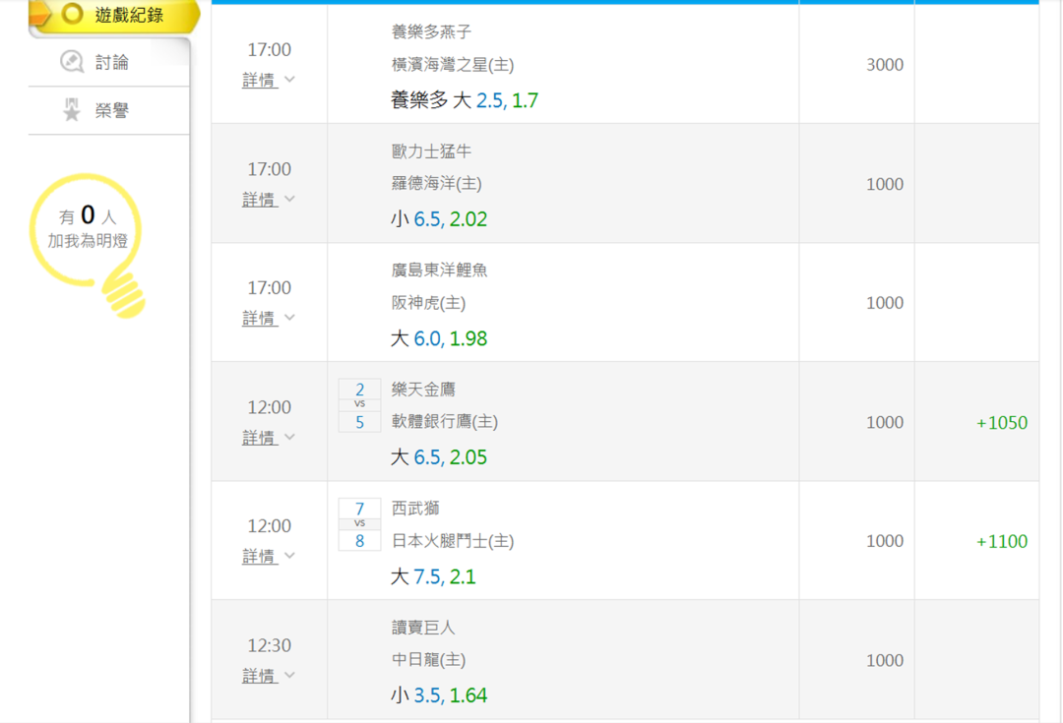1063x723 pixels.
Task: Click the yellow circle icon on 遊戲紀錄
Action: click(x=72, y=15)
